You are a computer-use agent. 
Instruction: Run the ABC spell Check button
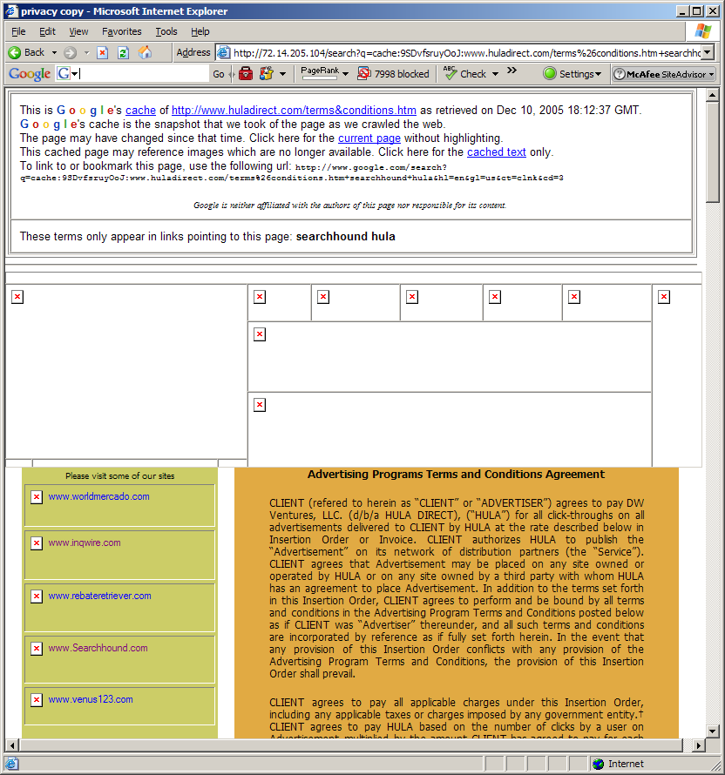(x=464, y=74)
